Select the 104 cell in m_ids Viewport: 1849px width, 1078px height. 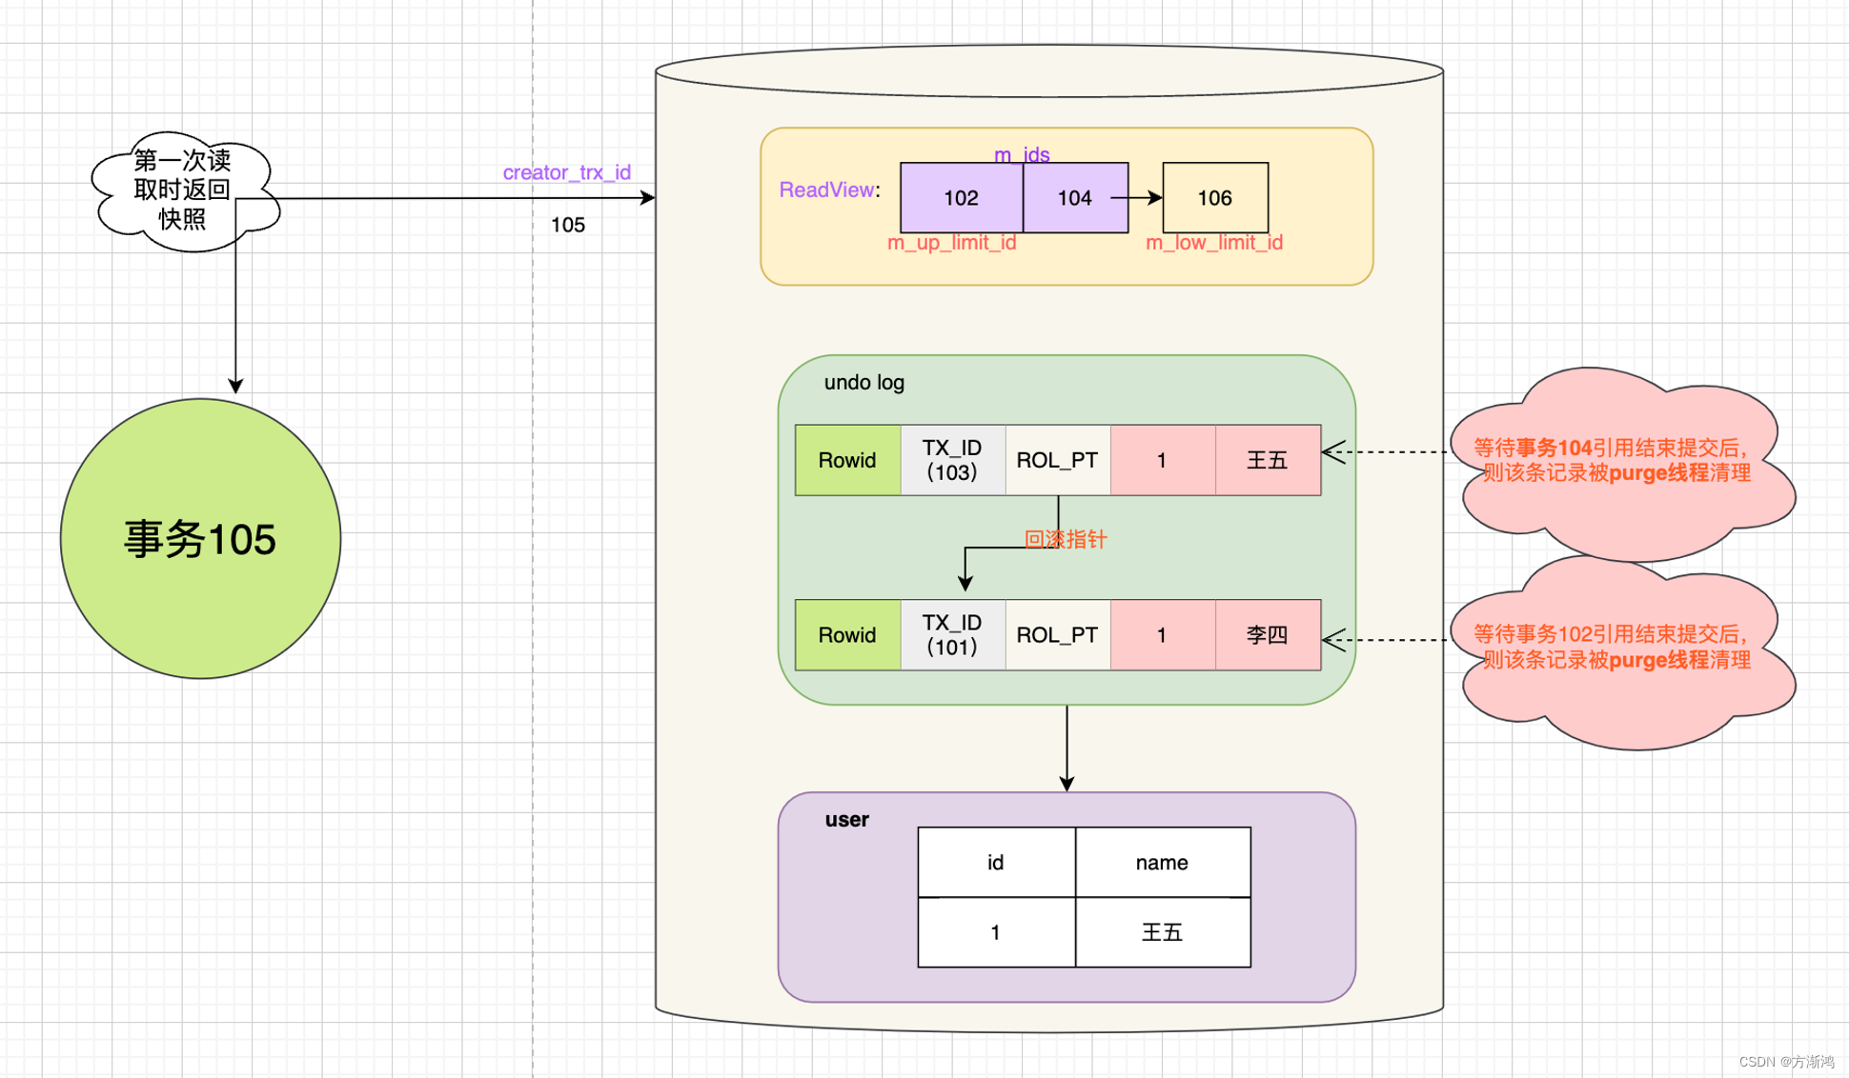tap(1075, 198)
